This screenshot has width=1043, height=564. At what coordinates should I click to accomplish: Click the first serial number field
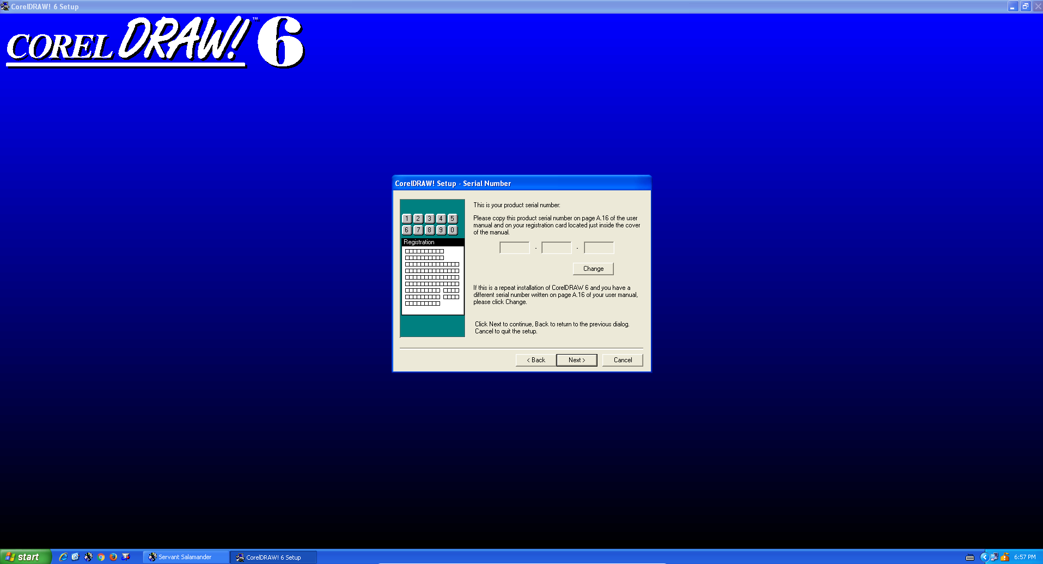514,248
